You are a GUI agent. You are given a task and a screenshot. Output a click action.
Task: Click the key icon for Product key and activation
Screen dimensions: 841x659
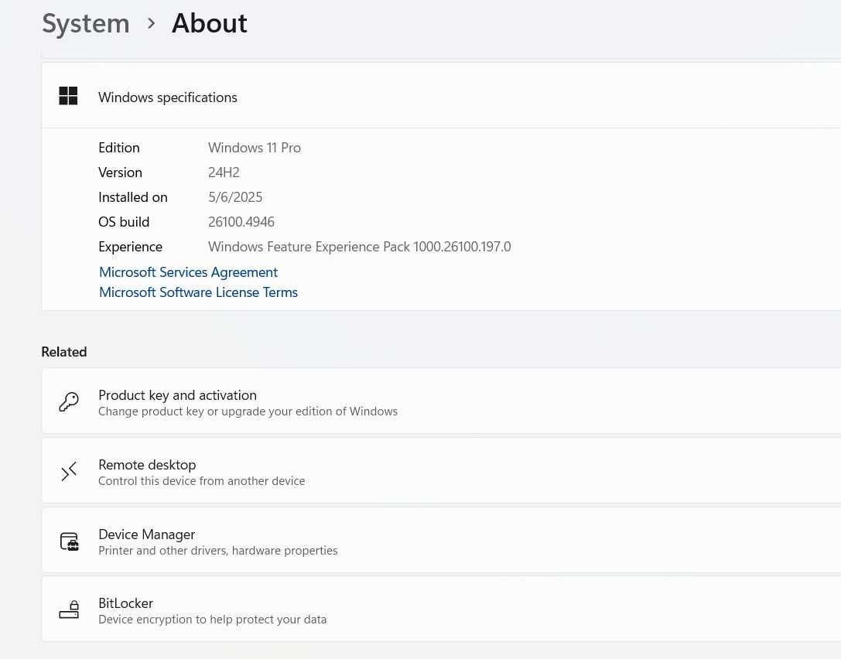point(69,401)
